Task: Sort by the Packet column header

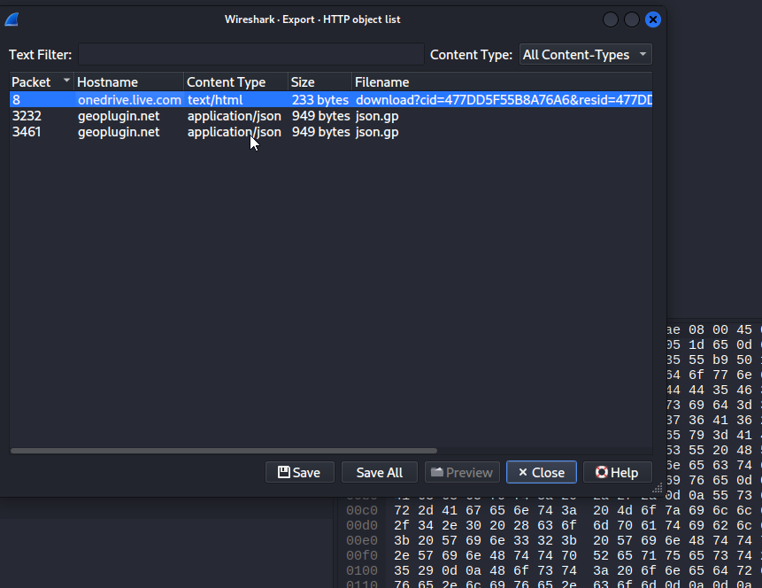Action: pyautogui.click(x=42, y=81)
